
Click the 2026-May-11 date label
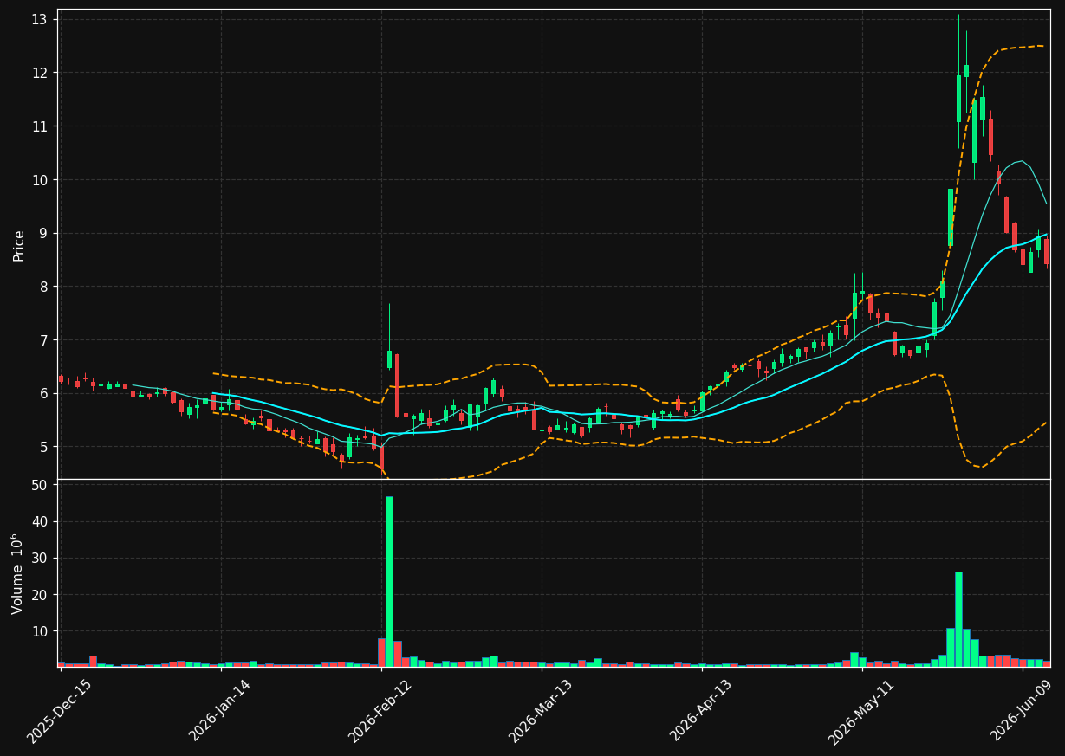coord(860,711)
